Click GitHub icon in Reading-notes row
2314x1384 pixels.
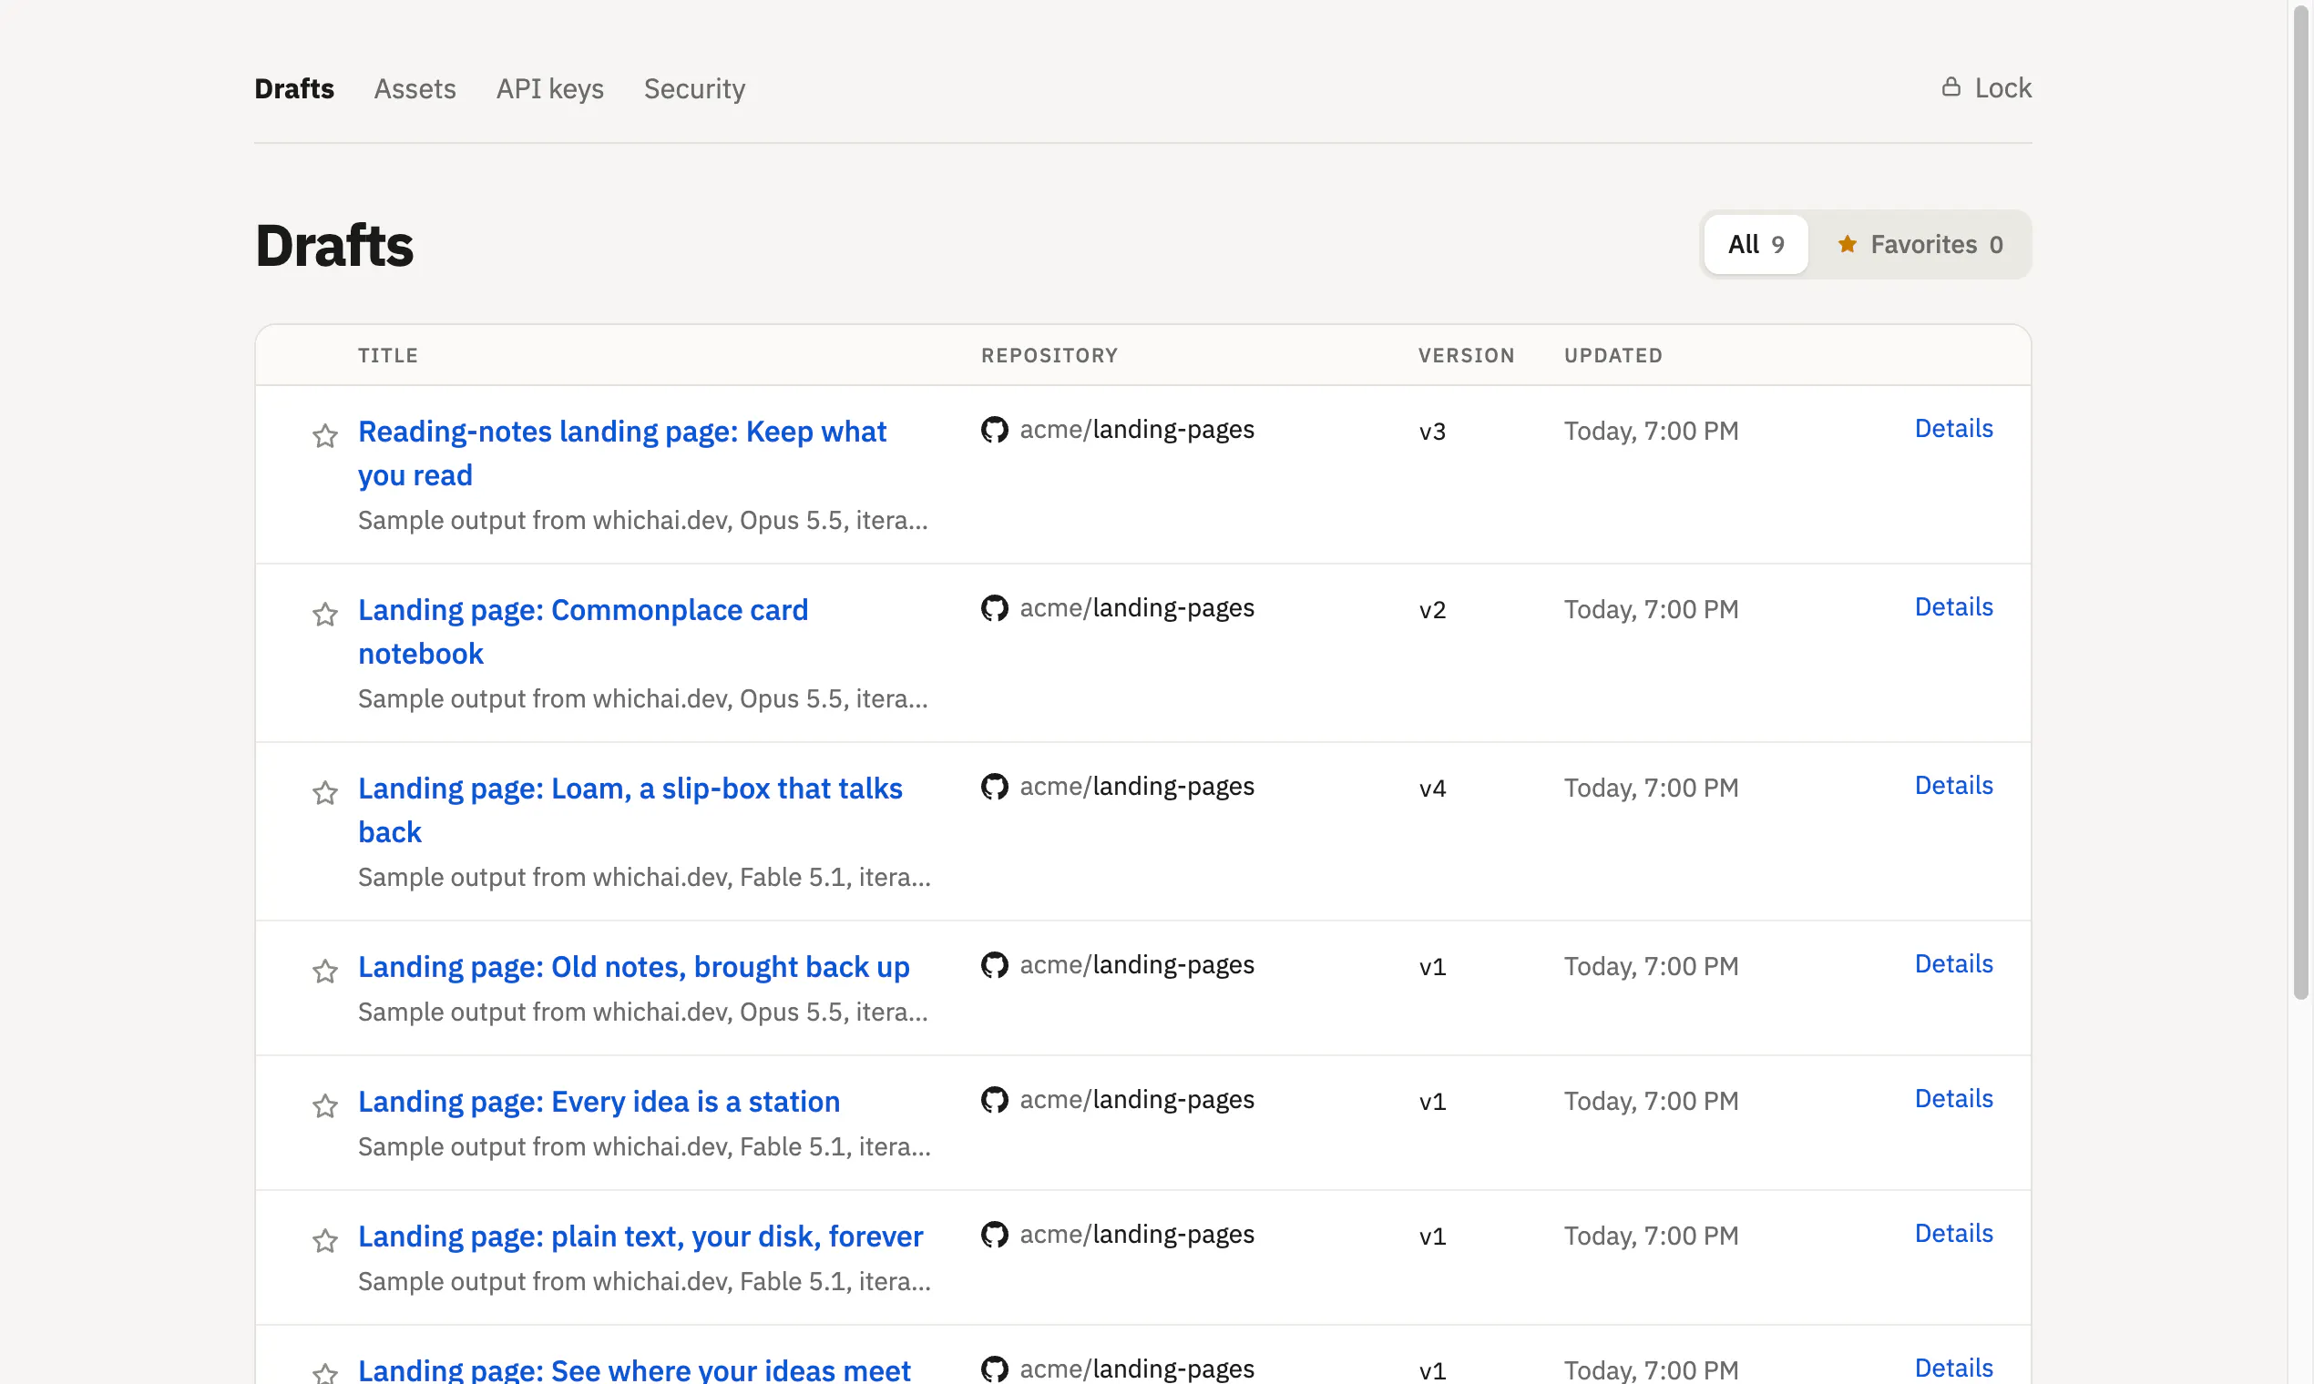(x=995, y=429)
